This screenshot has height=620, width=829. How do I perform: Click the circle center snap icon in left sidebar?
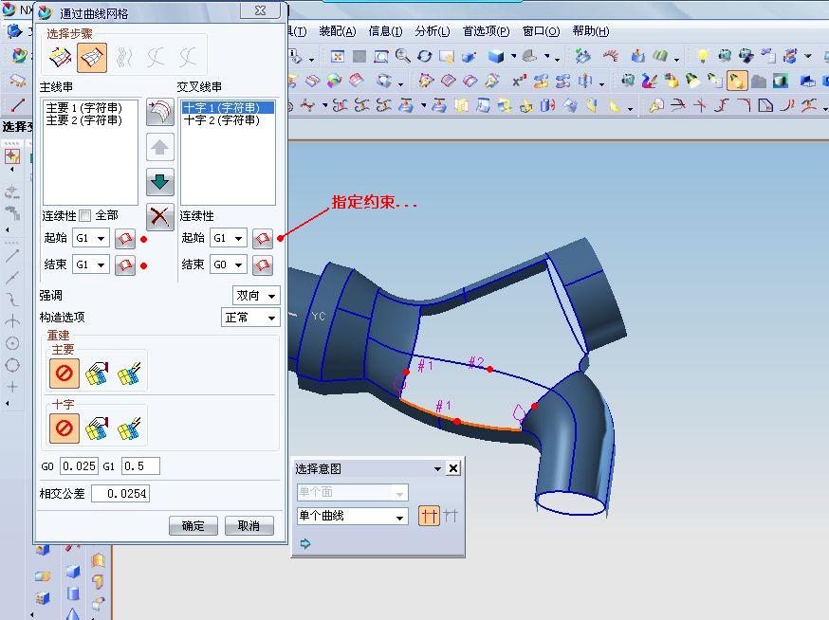tap(12, 343)
